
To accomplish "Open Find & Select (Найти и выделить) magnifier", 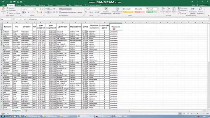I will pos(200,11).
